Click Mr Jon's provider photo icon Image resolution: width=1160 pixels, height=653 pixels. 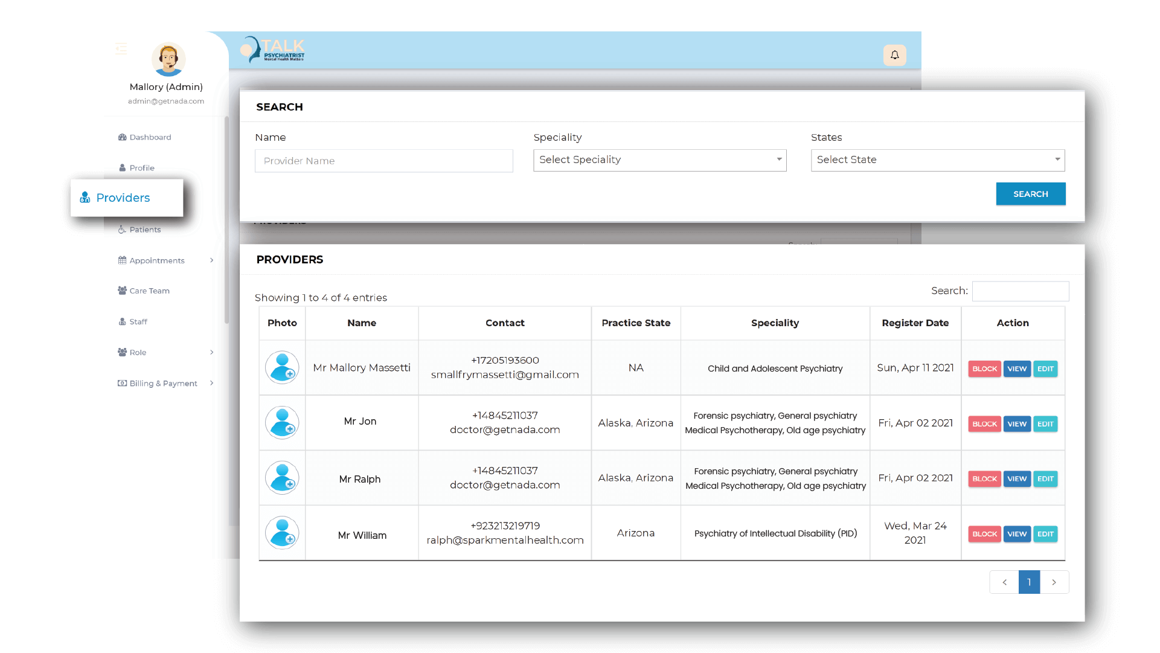coord(282,423)
